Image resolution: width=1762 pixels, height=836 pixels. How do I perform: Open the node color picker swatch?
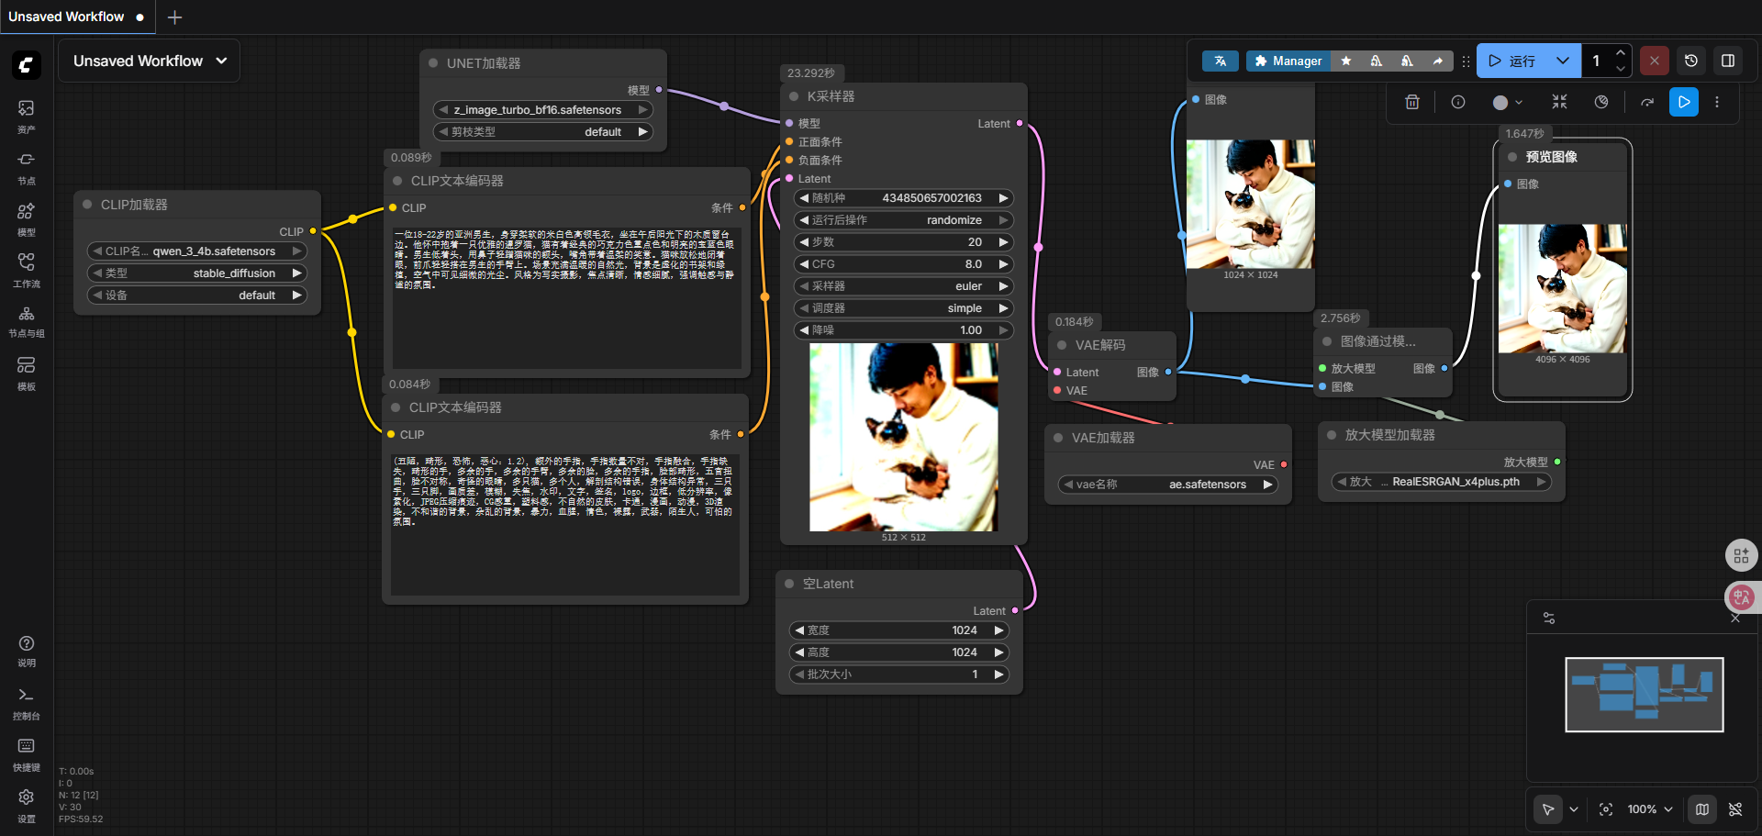point(1506,102)
